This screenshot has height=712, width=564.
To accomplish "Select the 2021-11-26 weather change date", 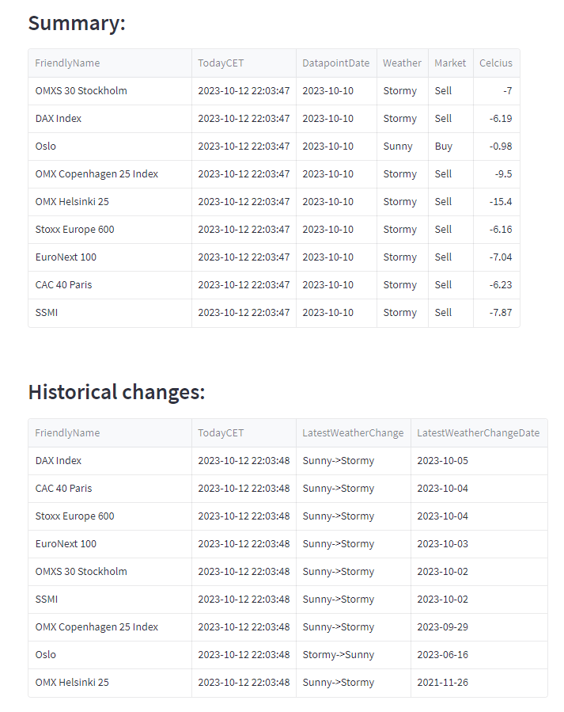I will [442, 683].
